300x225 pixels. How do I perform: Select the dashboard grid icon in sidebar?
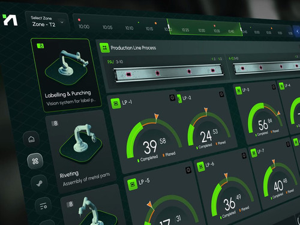click(x=35, y=161)
